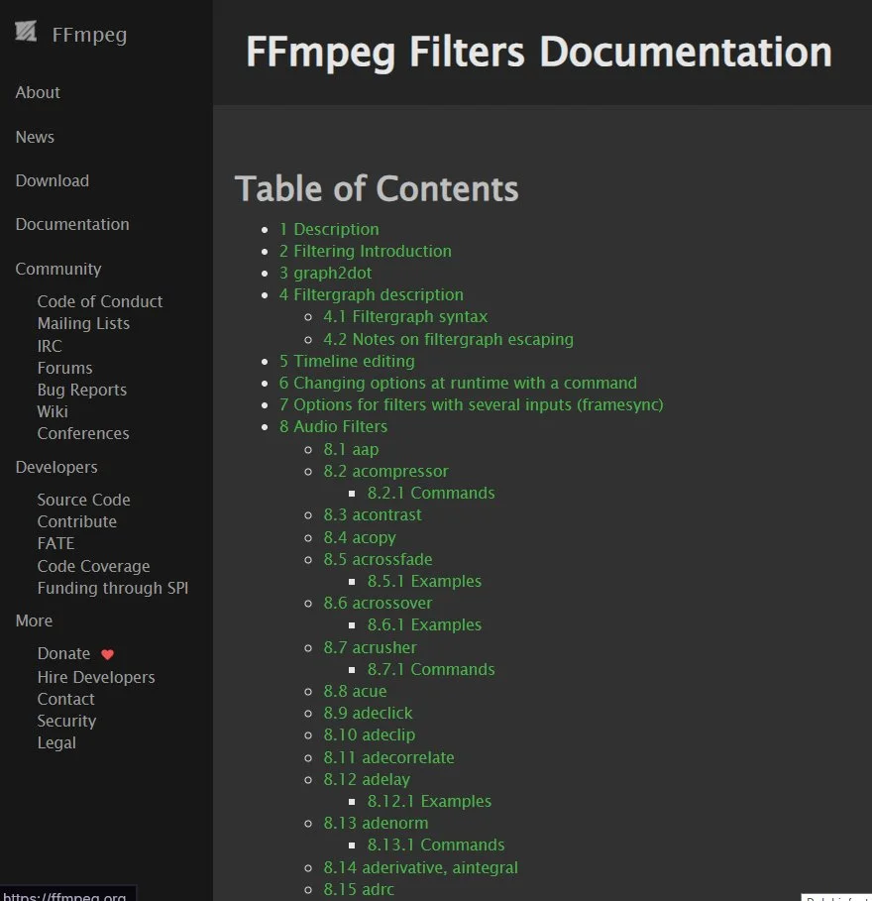Image resolution: width=872 pixels, height=901 pixels.
Task: Open 8.6 acrossover entry
Action: pos(378,603)
